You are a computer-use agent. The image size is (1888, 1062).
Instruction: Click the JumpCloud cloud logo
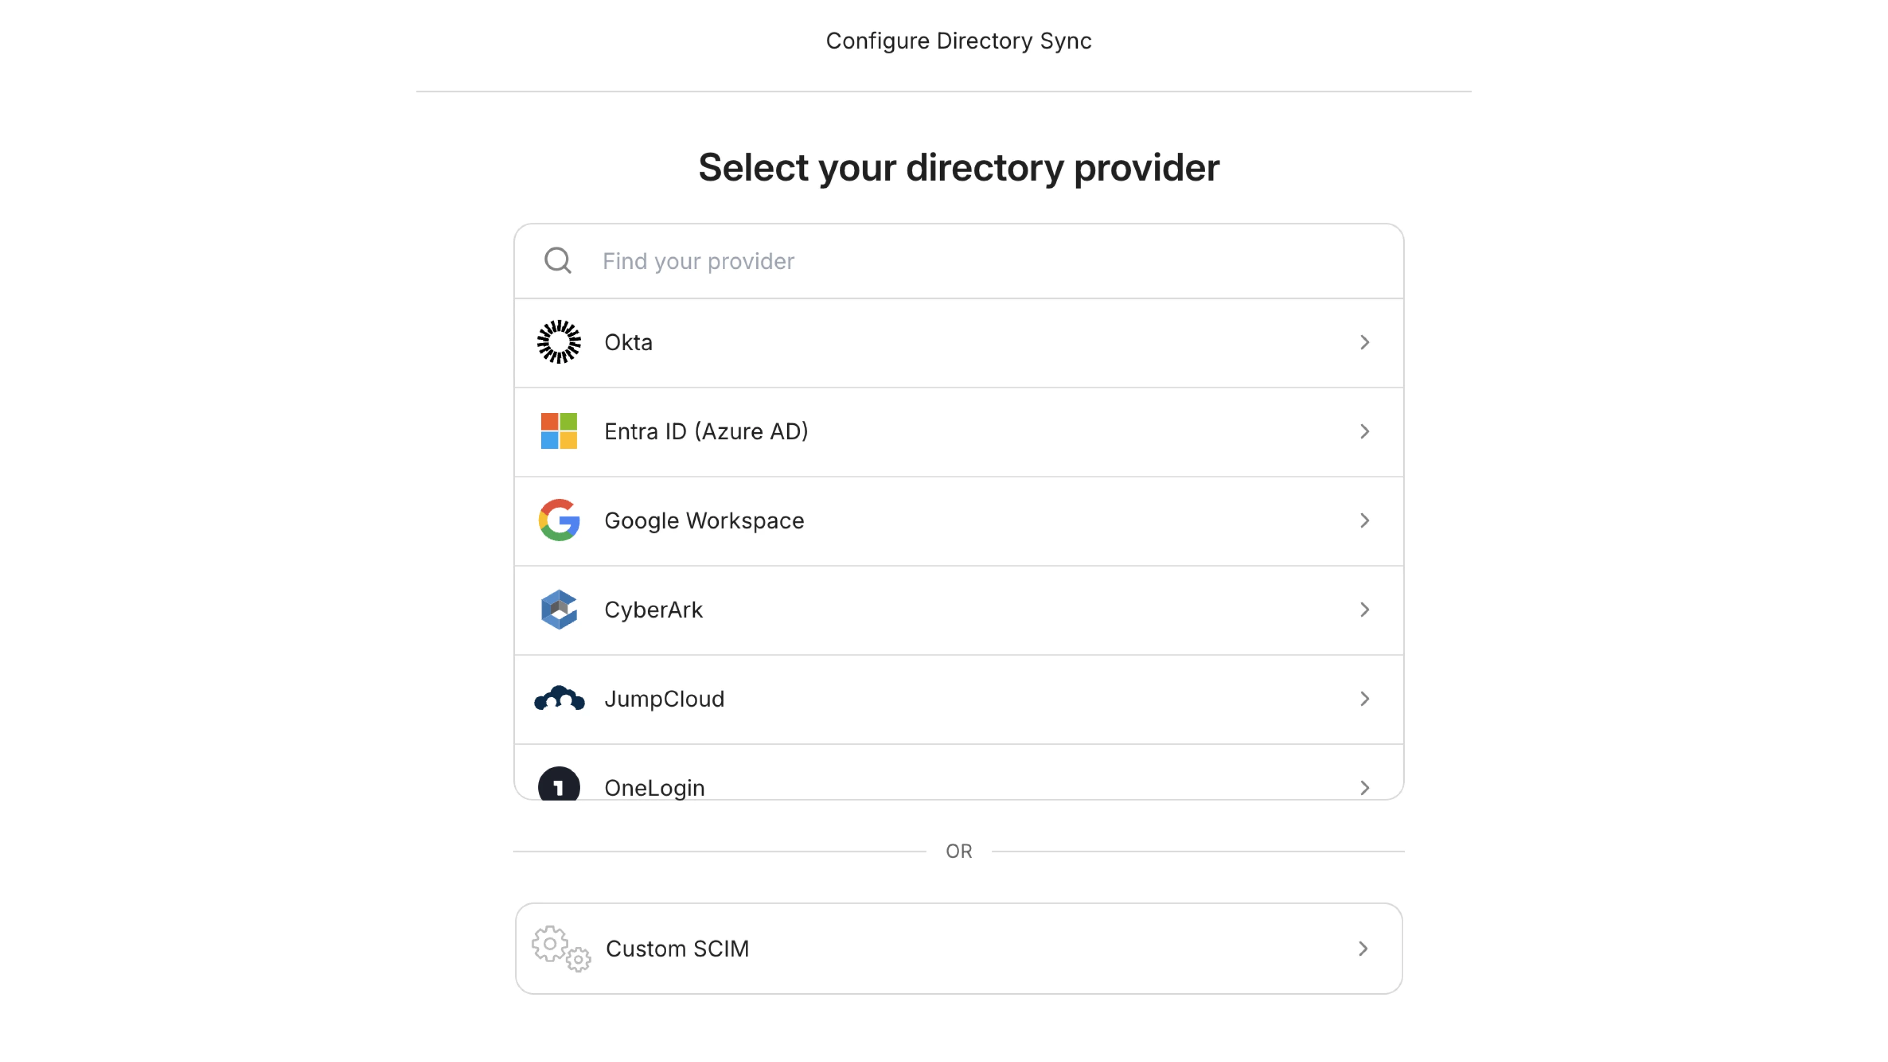559,699
